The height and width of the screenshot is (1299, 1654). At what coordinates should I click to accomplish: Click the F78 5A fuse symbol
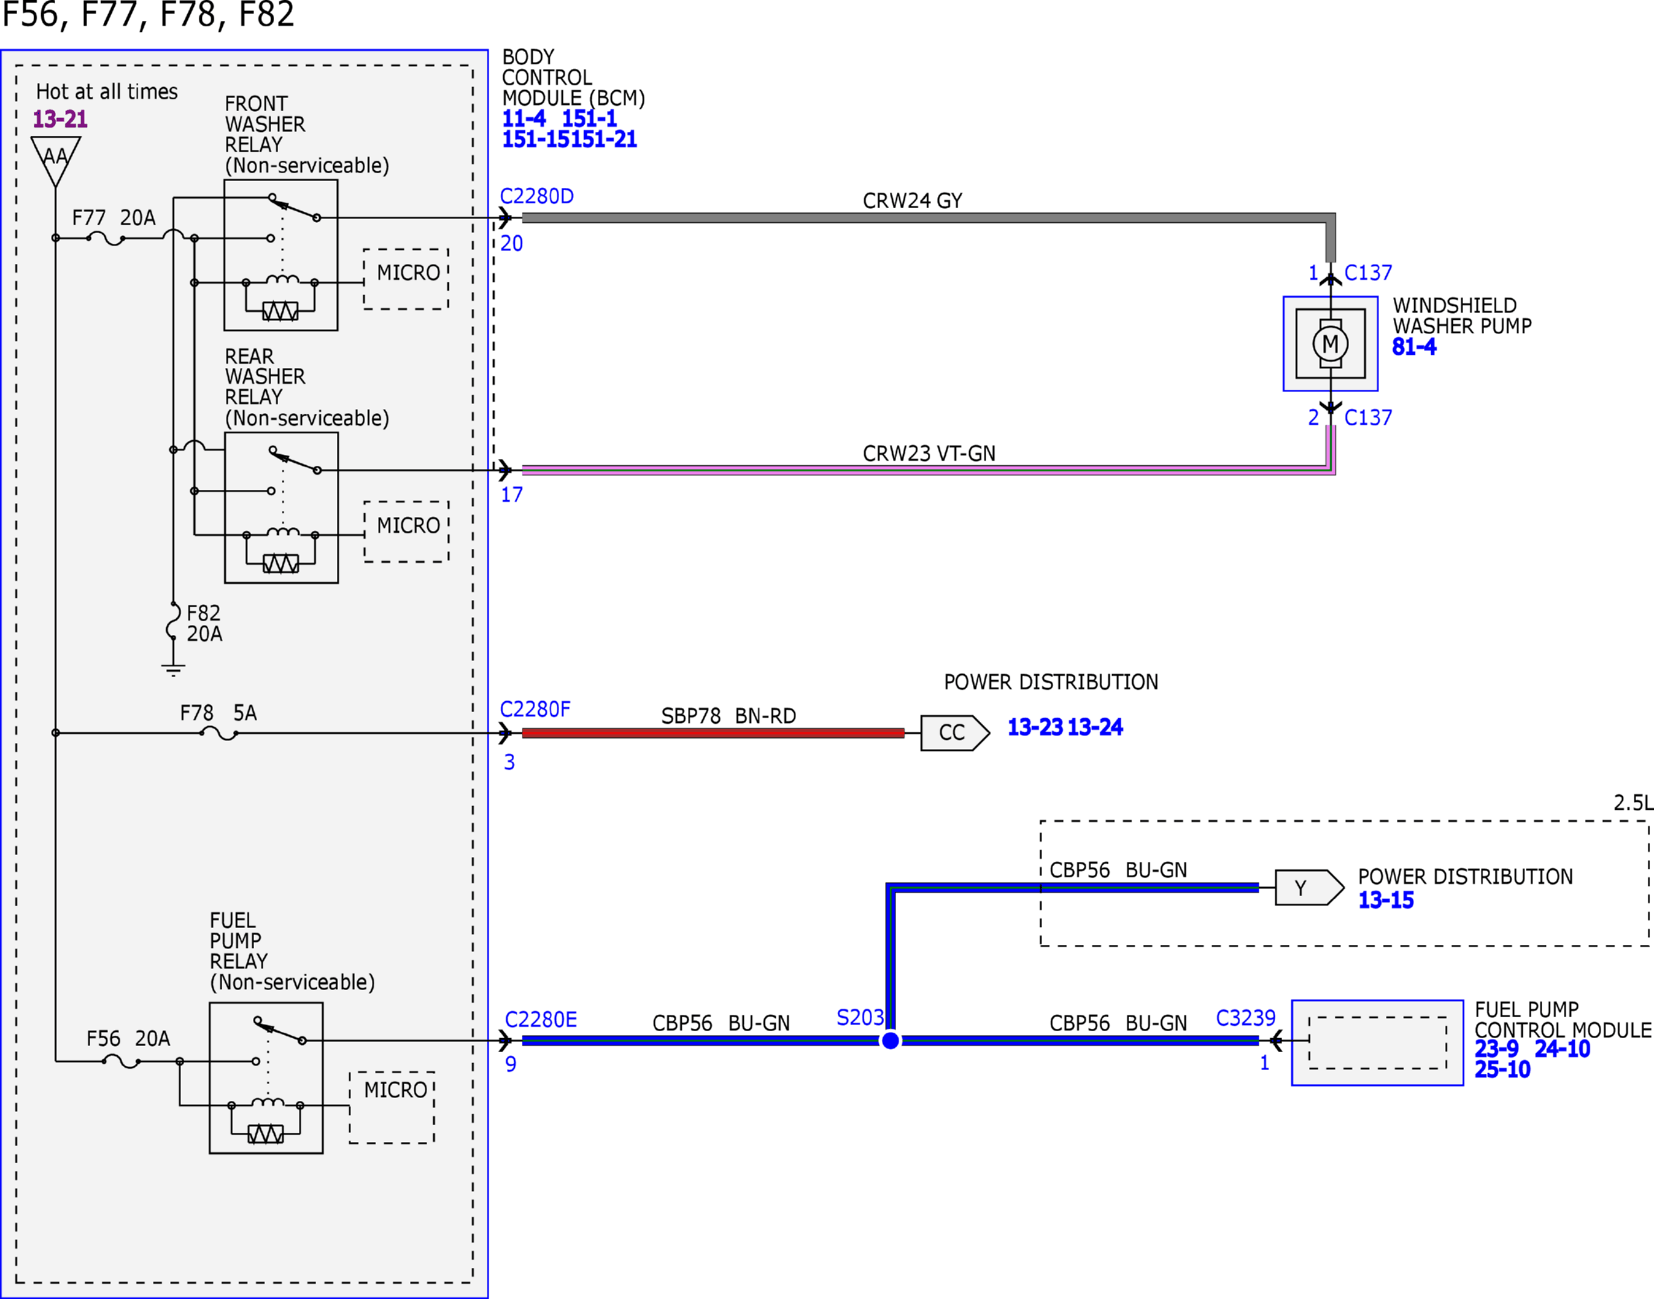point(219,733)
